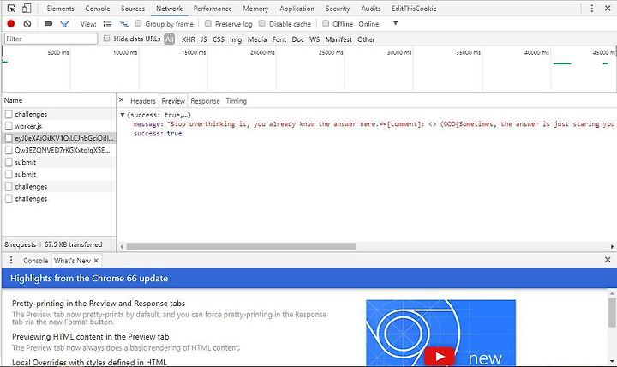
Task: Tick the Offline checkbox
Action: tap(326, 23)
